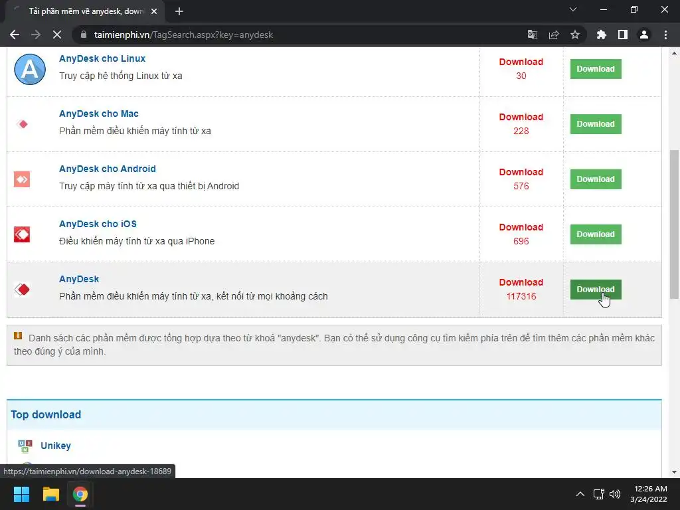Viewport: 680px width, 510px height.
Task: Click description 'Điều khiển máy tính từ xa qua iPhone'
Action: tap(137, 241)
